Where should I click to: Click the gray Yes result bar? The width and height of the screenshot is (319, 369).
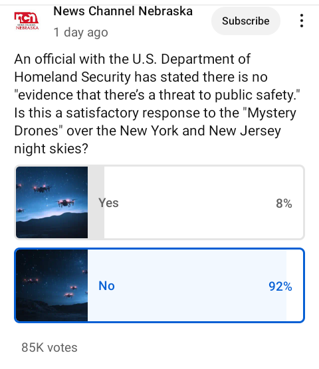(96, 202)
